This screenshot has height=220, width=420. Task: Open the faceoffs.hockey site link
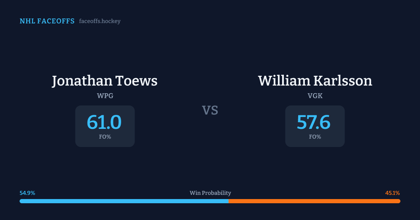(100, 21)
